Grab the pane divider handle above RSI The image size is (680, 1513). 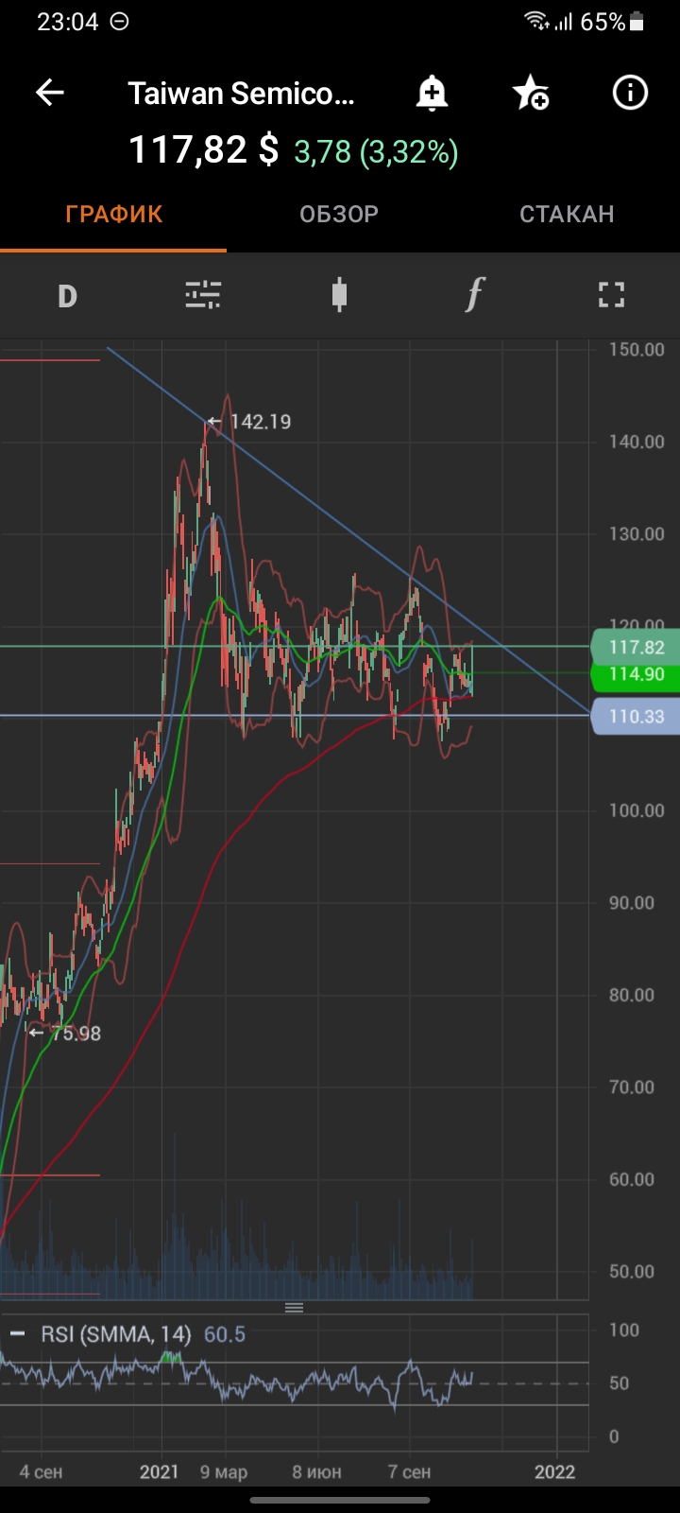[x=295, y=1308]
